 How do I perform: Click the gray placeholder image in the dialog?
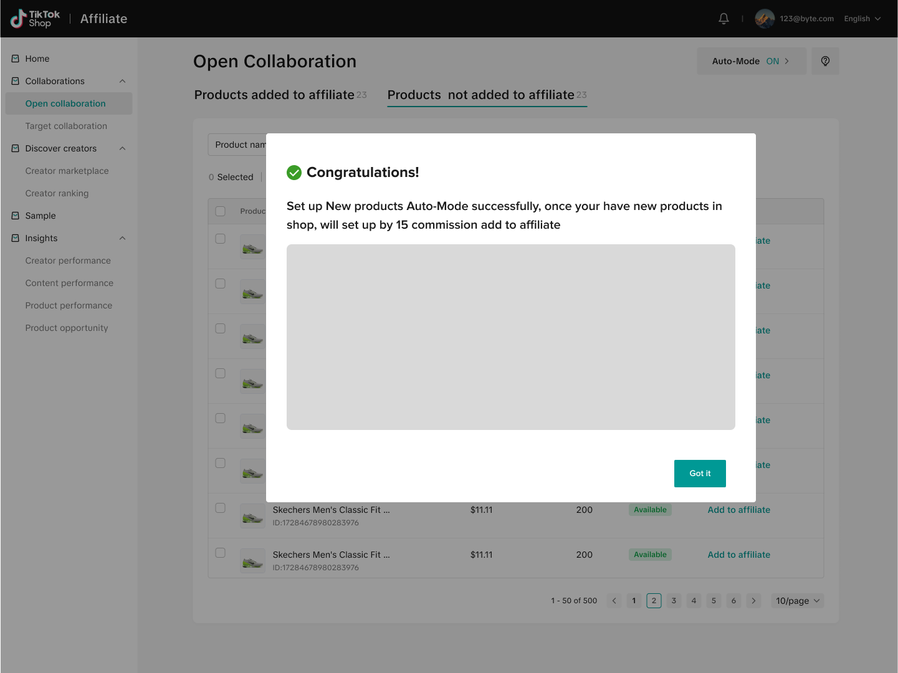(x=511, y=337)
